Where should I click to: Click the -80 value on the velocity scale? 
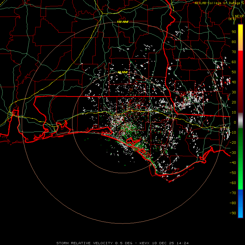(x=233, y=203)
